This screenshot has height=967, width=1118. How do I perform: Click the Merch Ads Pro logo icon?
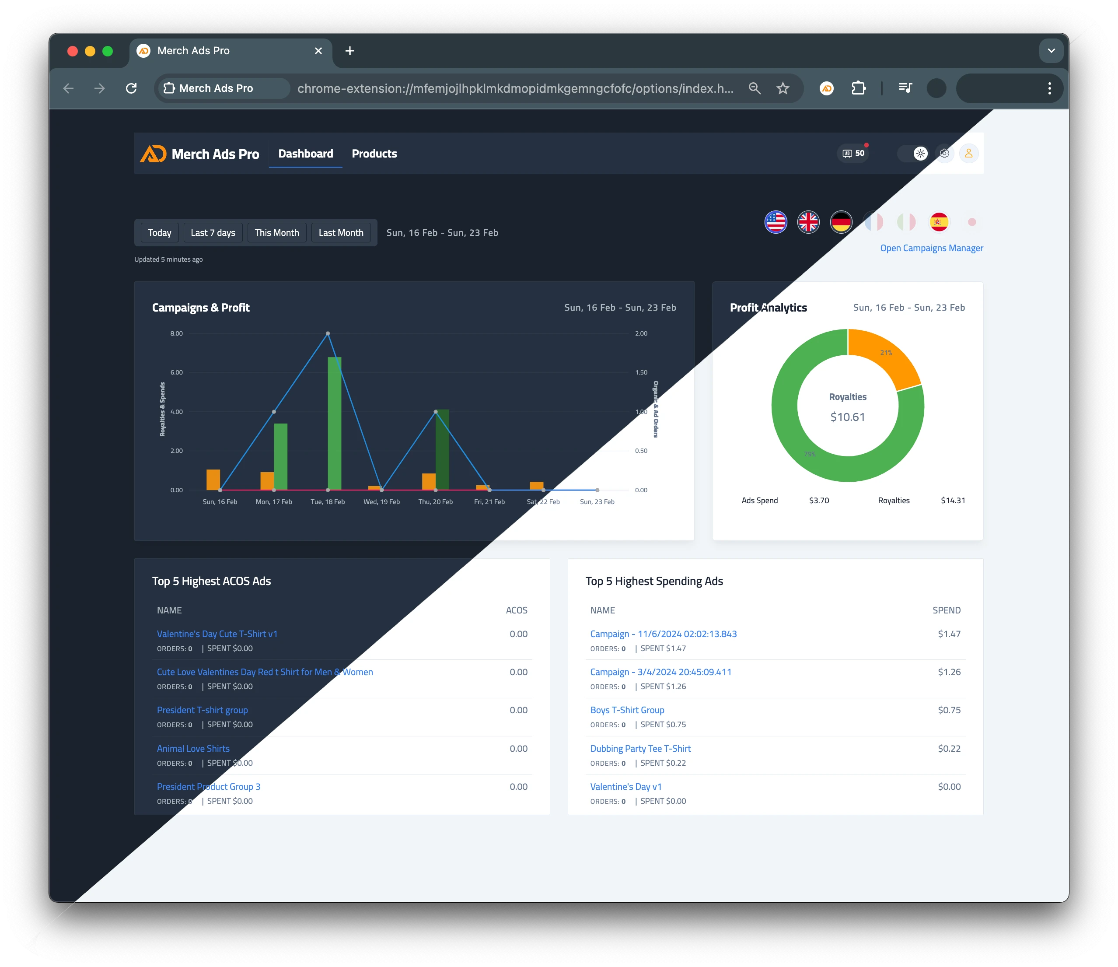153,154
